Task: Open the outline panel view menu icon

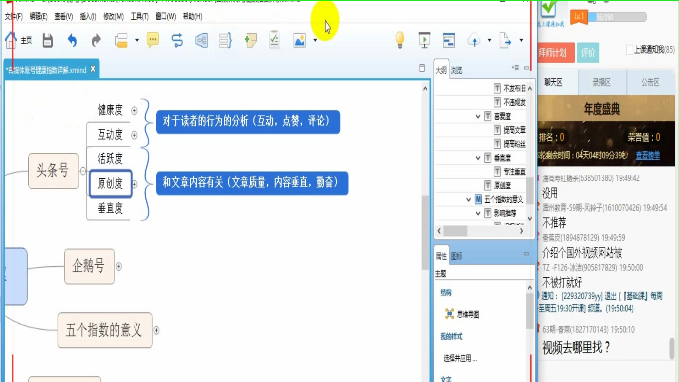Action: (x=515, y=68)
